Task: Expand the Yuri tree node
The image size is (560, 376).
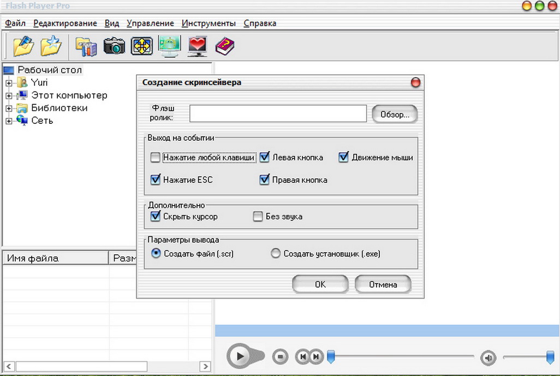Action: point(9,83)
